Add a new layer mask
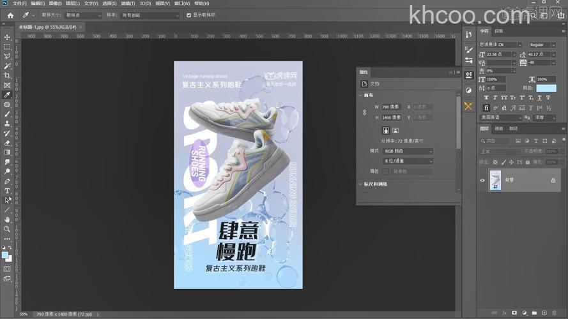568x319 pixels. coord(514,313)
